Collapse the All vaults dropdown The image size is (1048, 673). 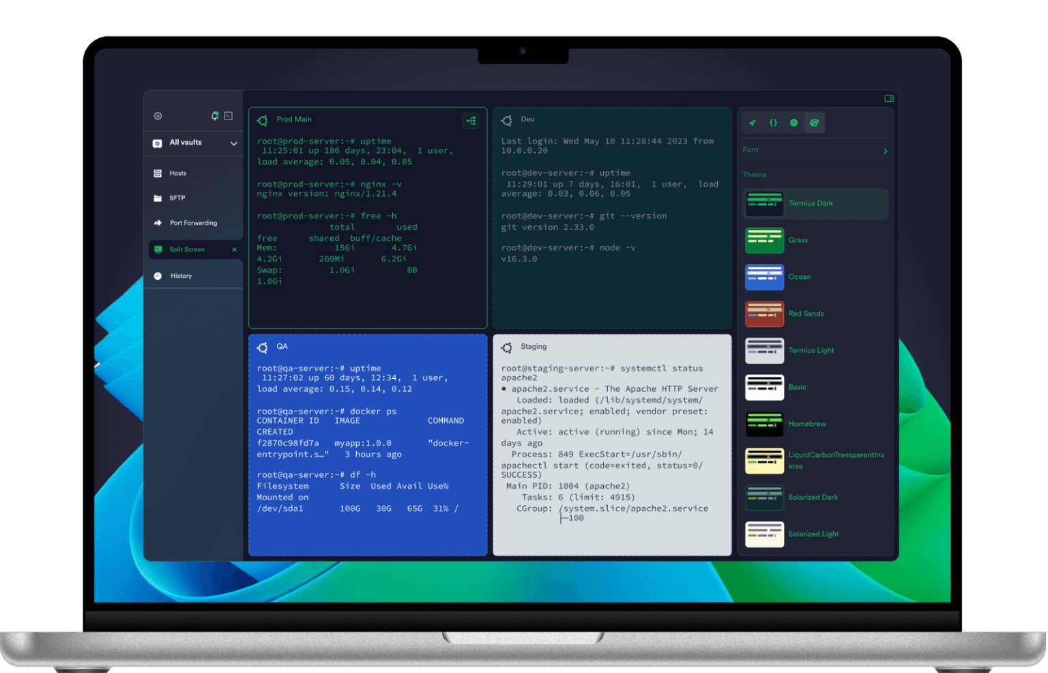point(233,143)
